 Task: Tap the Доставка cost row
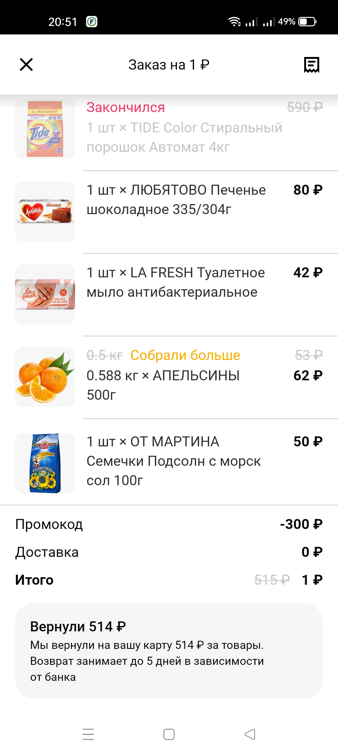(169, 552)
